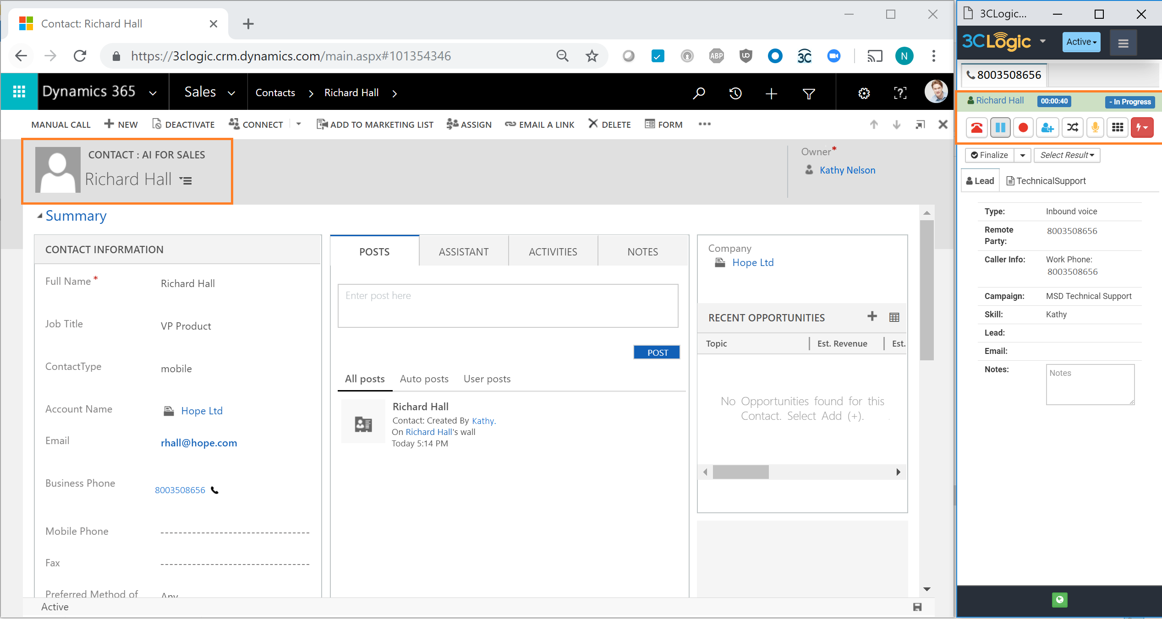Screen dimensions: 1162x619
Task: Toggle the Lead tab in 3CLogic panel
Action: click(x=982, y=180)
